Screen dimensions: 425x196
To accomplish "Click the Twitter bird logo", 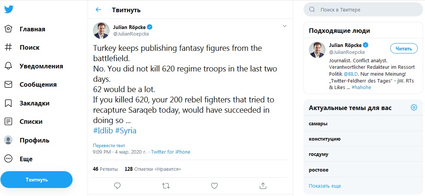I will (x=9, y=10).
